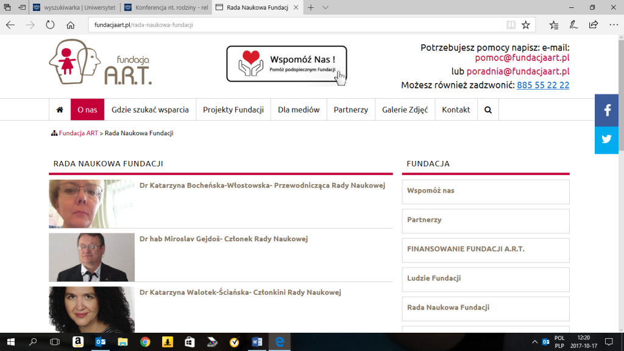Open the Projekty Fundacji menu item
This screenshot has height=351, width=624.
pos(233,110)
